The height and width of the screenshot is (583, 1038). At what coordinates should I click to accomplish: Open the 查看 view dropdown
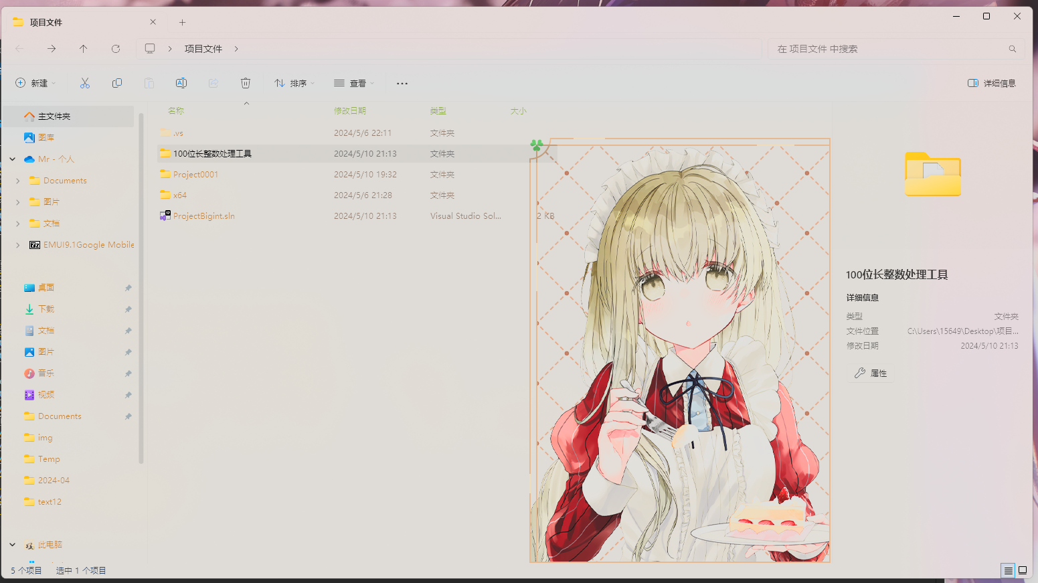[x=354, y=83]
